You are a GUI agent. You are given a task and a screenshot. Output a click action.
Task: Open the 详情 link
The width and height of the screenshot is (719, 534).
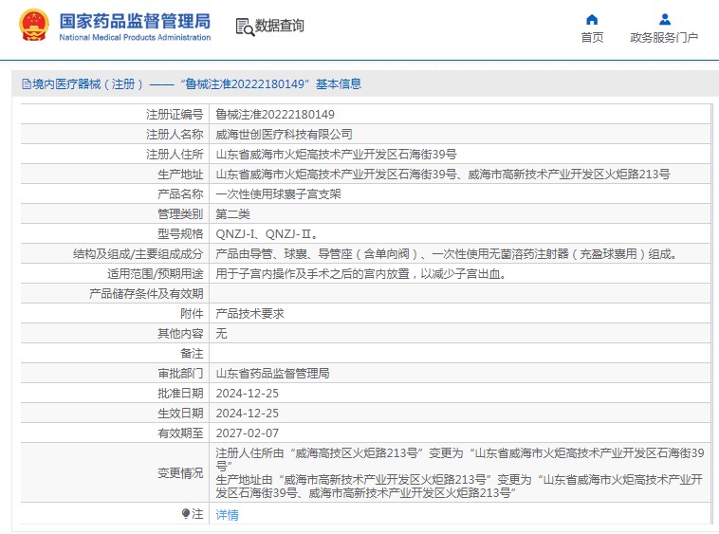click(x=227, y=515)
